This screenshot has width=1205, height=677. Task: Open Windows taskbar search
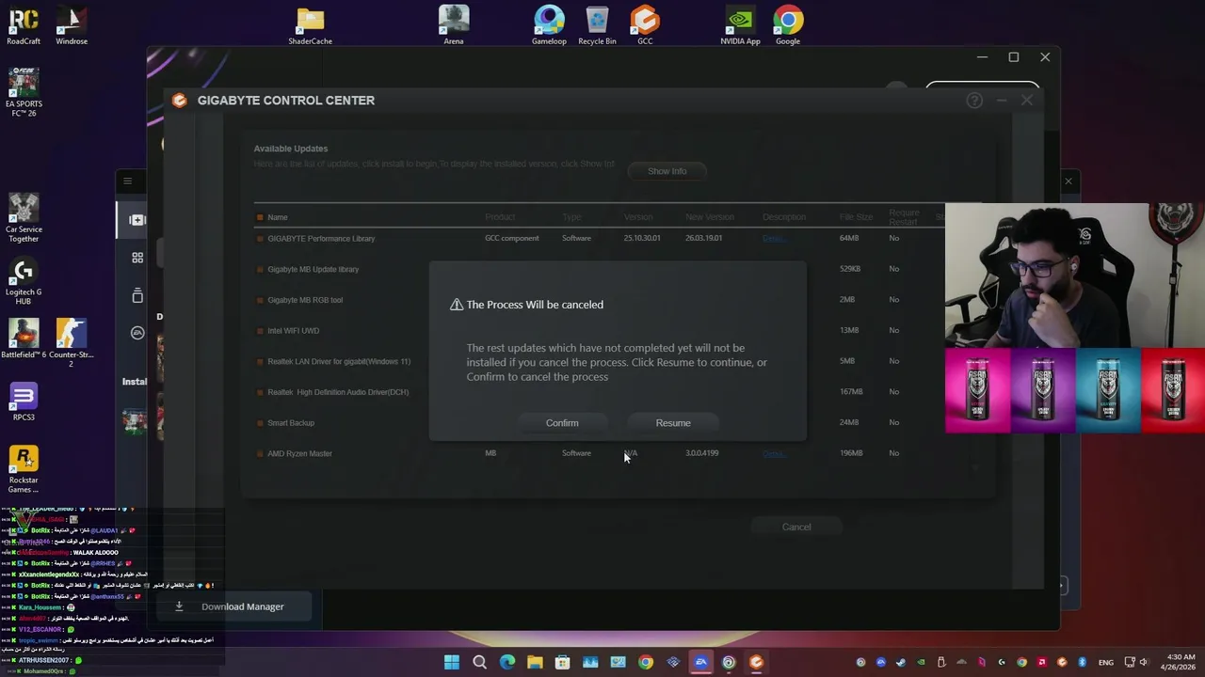(479, 662)
